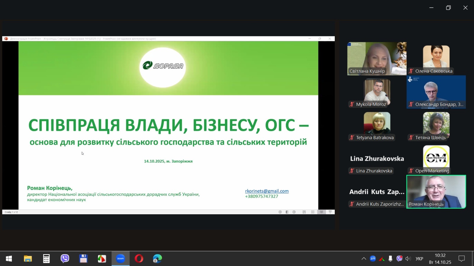Go to previous slide in PowerPoint status bar

point(280,212)
